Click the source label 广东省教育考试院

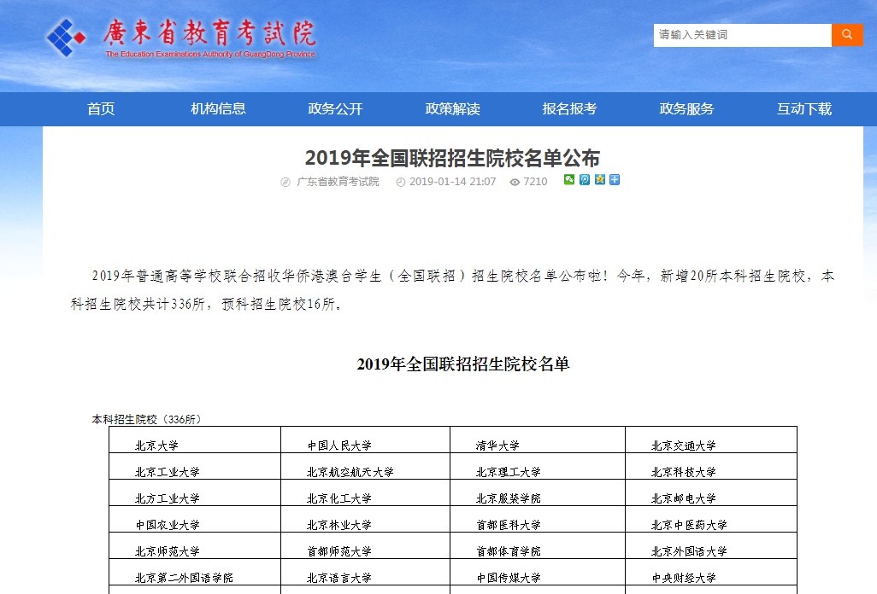338,182
